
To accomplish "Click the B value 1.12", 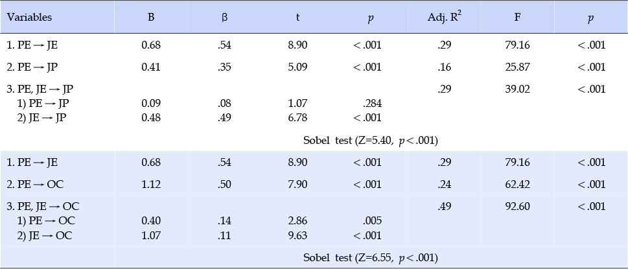I will [x=150, y=184].
